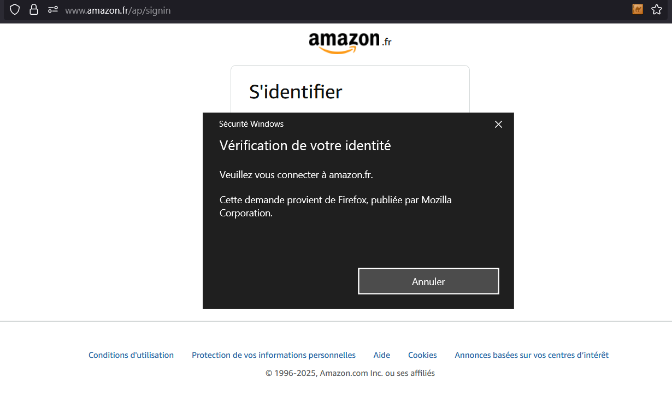Image resolution: width=672 pixels, height=401 pixels.
Task: Click the padlock site security icon
Action: click(x=34, y=9)
